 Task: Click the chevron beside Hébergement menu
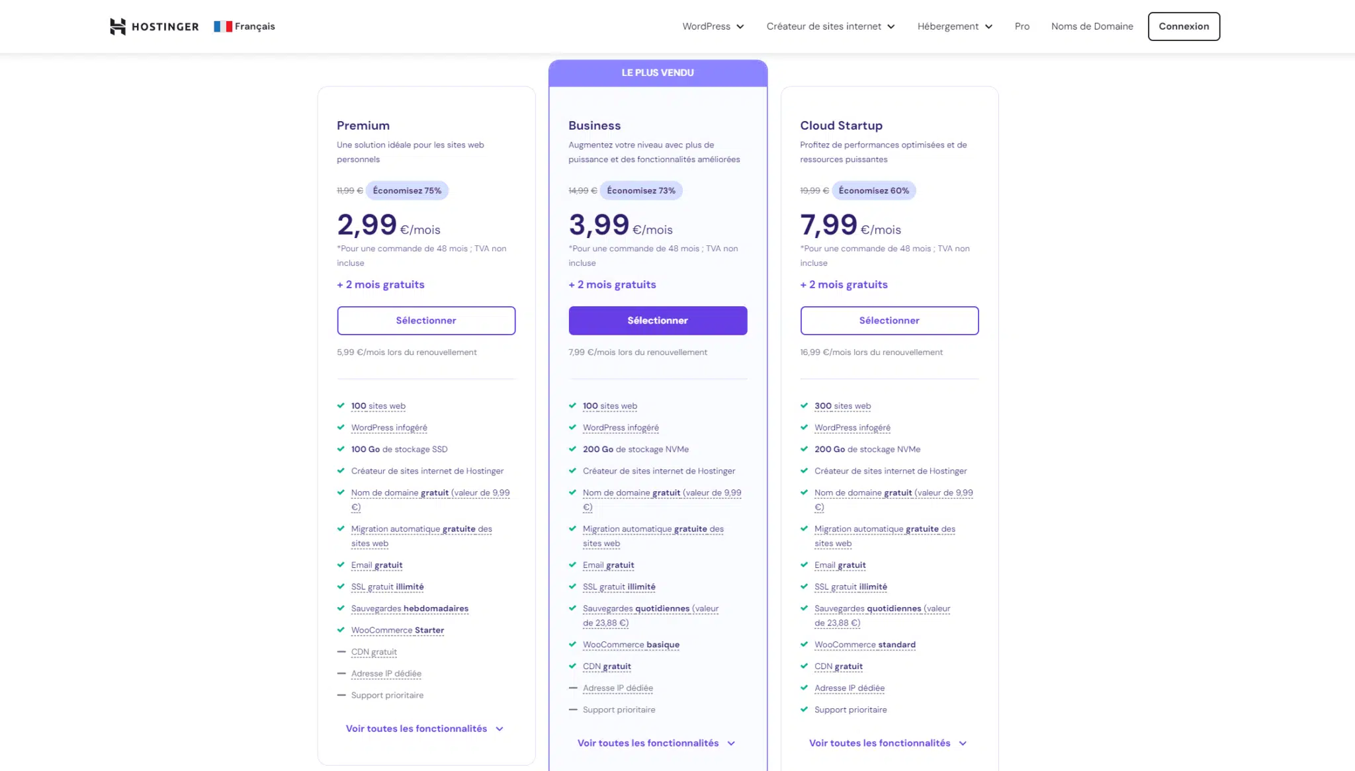(988, 27)
